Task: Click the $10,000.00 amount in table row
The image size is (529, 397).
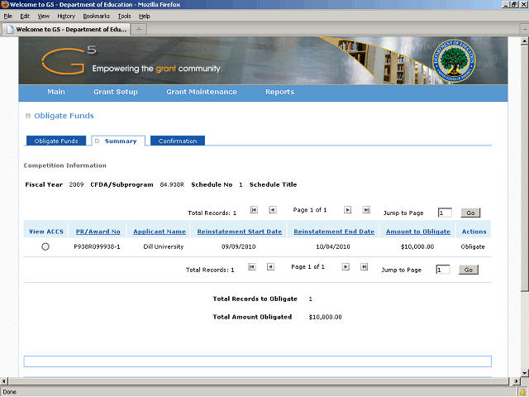Action: tap(417, 246)
